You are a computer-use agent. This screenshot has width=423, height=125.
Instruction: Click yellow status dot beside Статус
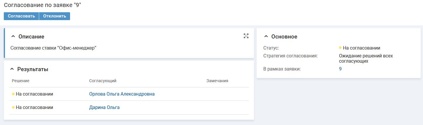pyautogui.click(x=340, y=48)
